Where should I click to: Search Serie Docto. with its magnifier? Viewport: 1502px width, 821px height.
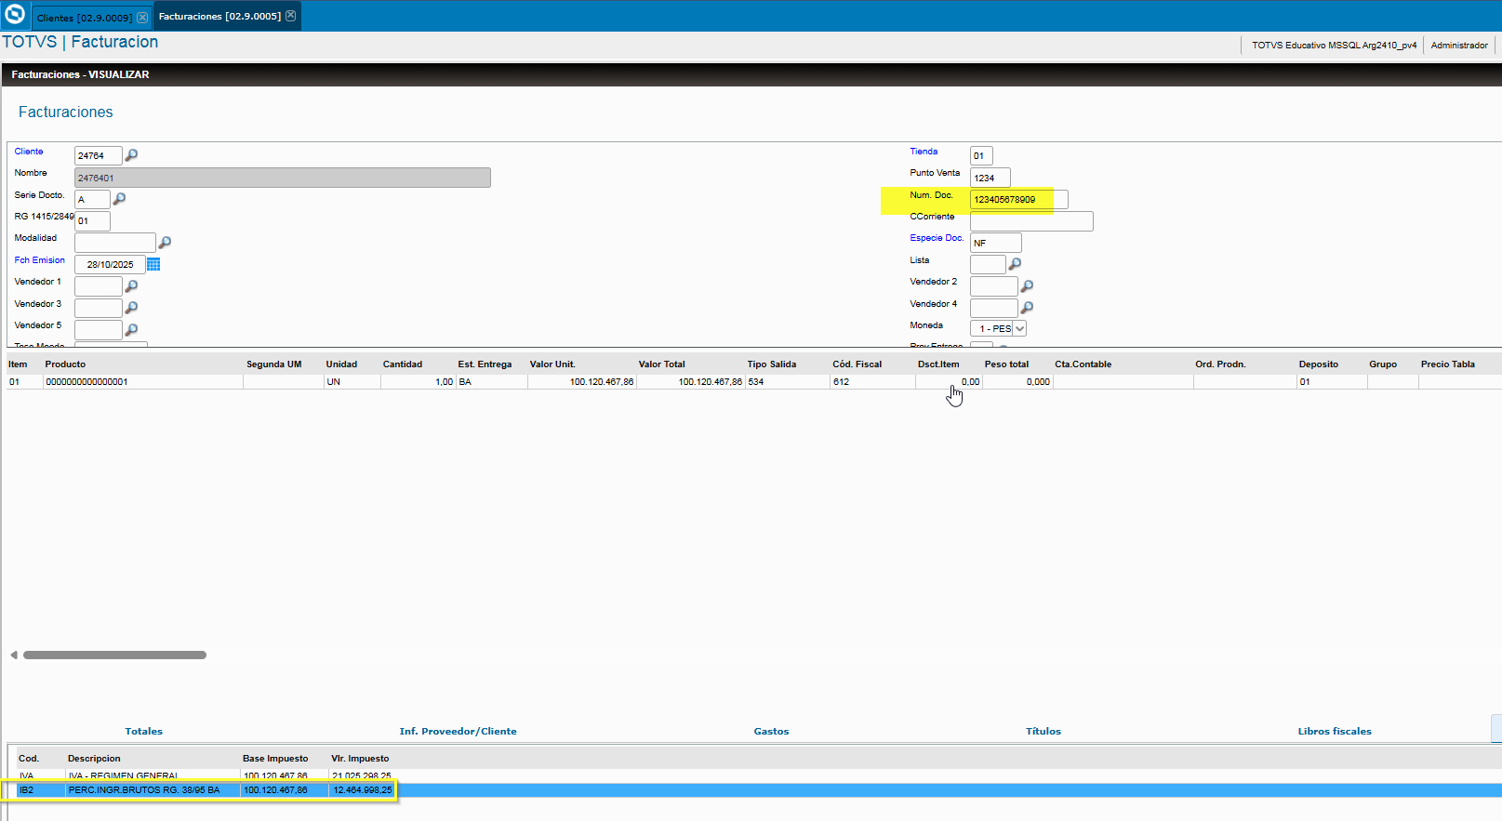tap(119, 199)
